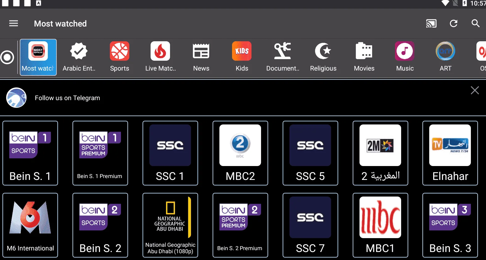Open the SSC 7 channel
The height and width of the screenshot is (260, 486).
(x=310, y=225)
